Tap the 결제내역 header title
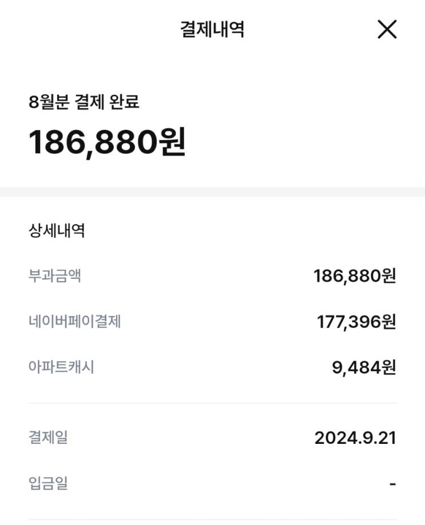The width and height of the screenshot is (425, 525). (x=212, y=29)
